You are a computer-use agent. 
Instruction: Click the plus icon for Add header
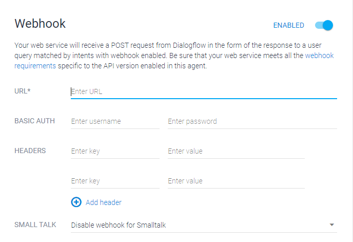point(76,202)
